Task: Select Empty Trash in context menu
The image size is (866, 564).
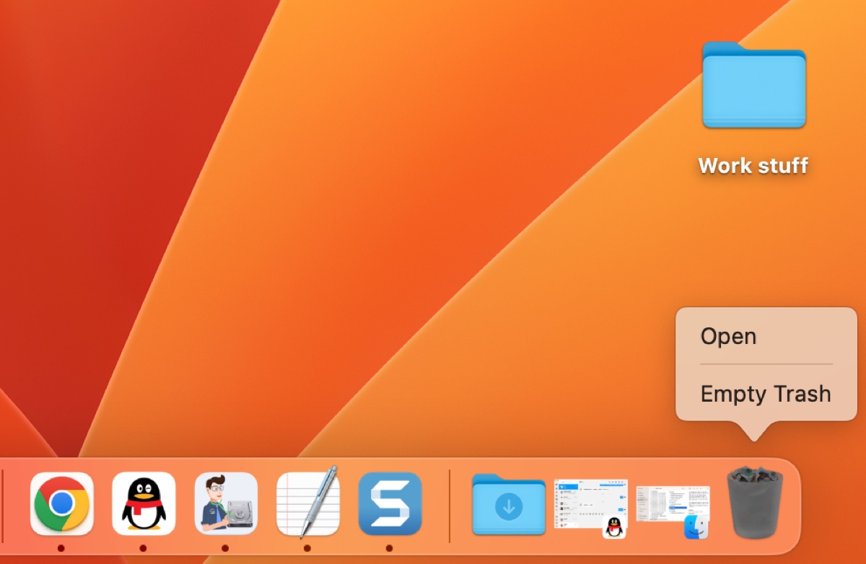Action: [766, 394]
